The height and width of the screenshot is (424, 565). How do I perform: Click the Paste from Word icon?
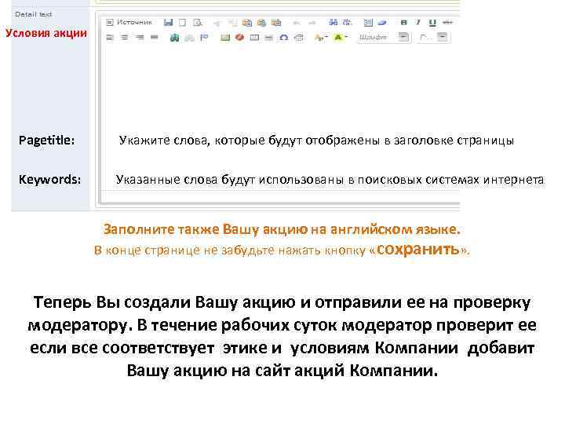tap(276, 23)
